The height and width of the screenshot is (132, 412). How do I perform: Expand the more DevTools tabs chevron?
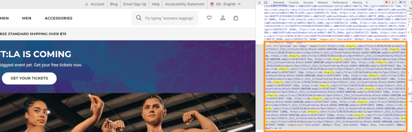pyautogui.click(x=367, y=2)
